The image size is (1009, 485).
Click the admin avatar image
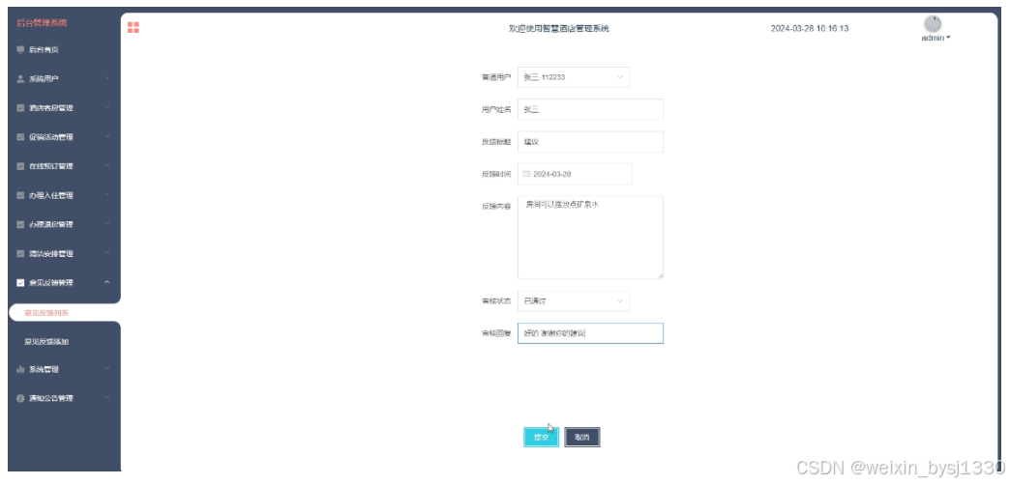pos(933,24)
